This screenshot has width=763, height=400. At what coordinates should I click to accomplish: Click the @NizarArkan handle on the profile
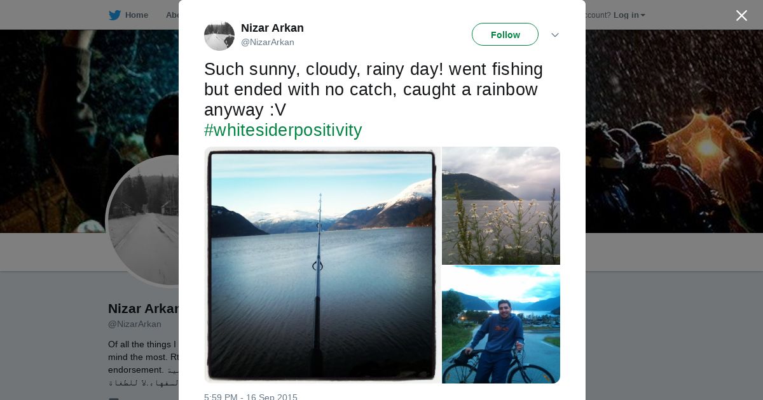coord(135,324)
